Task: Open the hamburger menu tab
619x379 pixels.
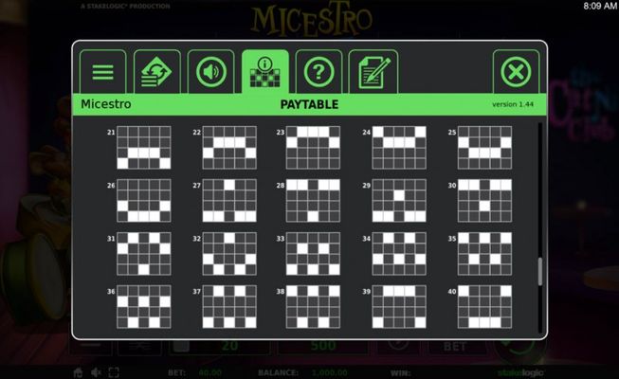Action: pyautogui.click(x=103, y=72)
